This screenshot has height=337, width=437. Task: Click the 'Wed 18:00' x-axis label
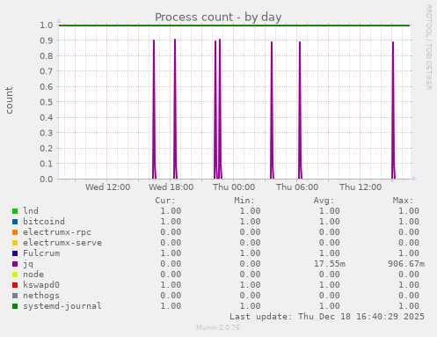(x=171, y=187)
